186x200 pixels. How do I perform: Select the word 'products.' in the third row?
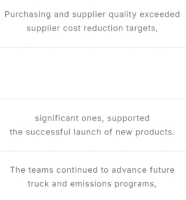155,133
